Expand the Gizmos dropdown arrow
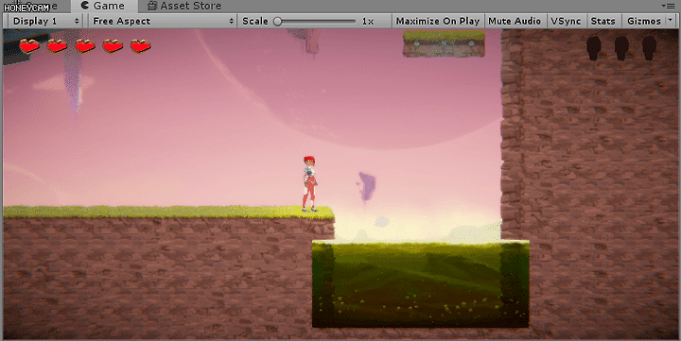The height and width of the screenshot is (341, 681). [x=671, y=21]
